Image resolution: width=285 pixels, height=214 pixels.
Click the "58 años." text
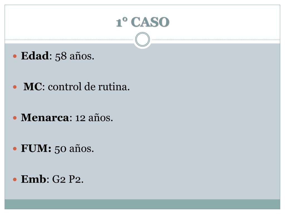75,56
